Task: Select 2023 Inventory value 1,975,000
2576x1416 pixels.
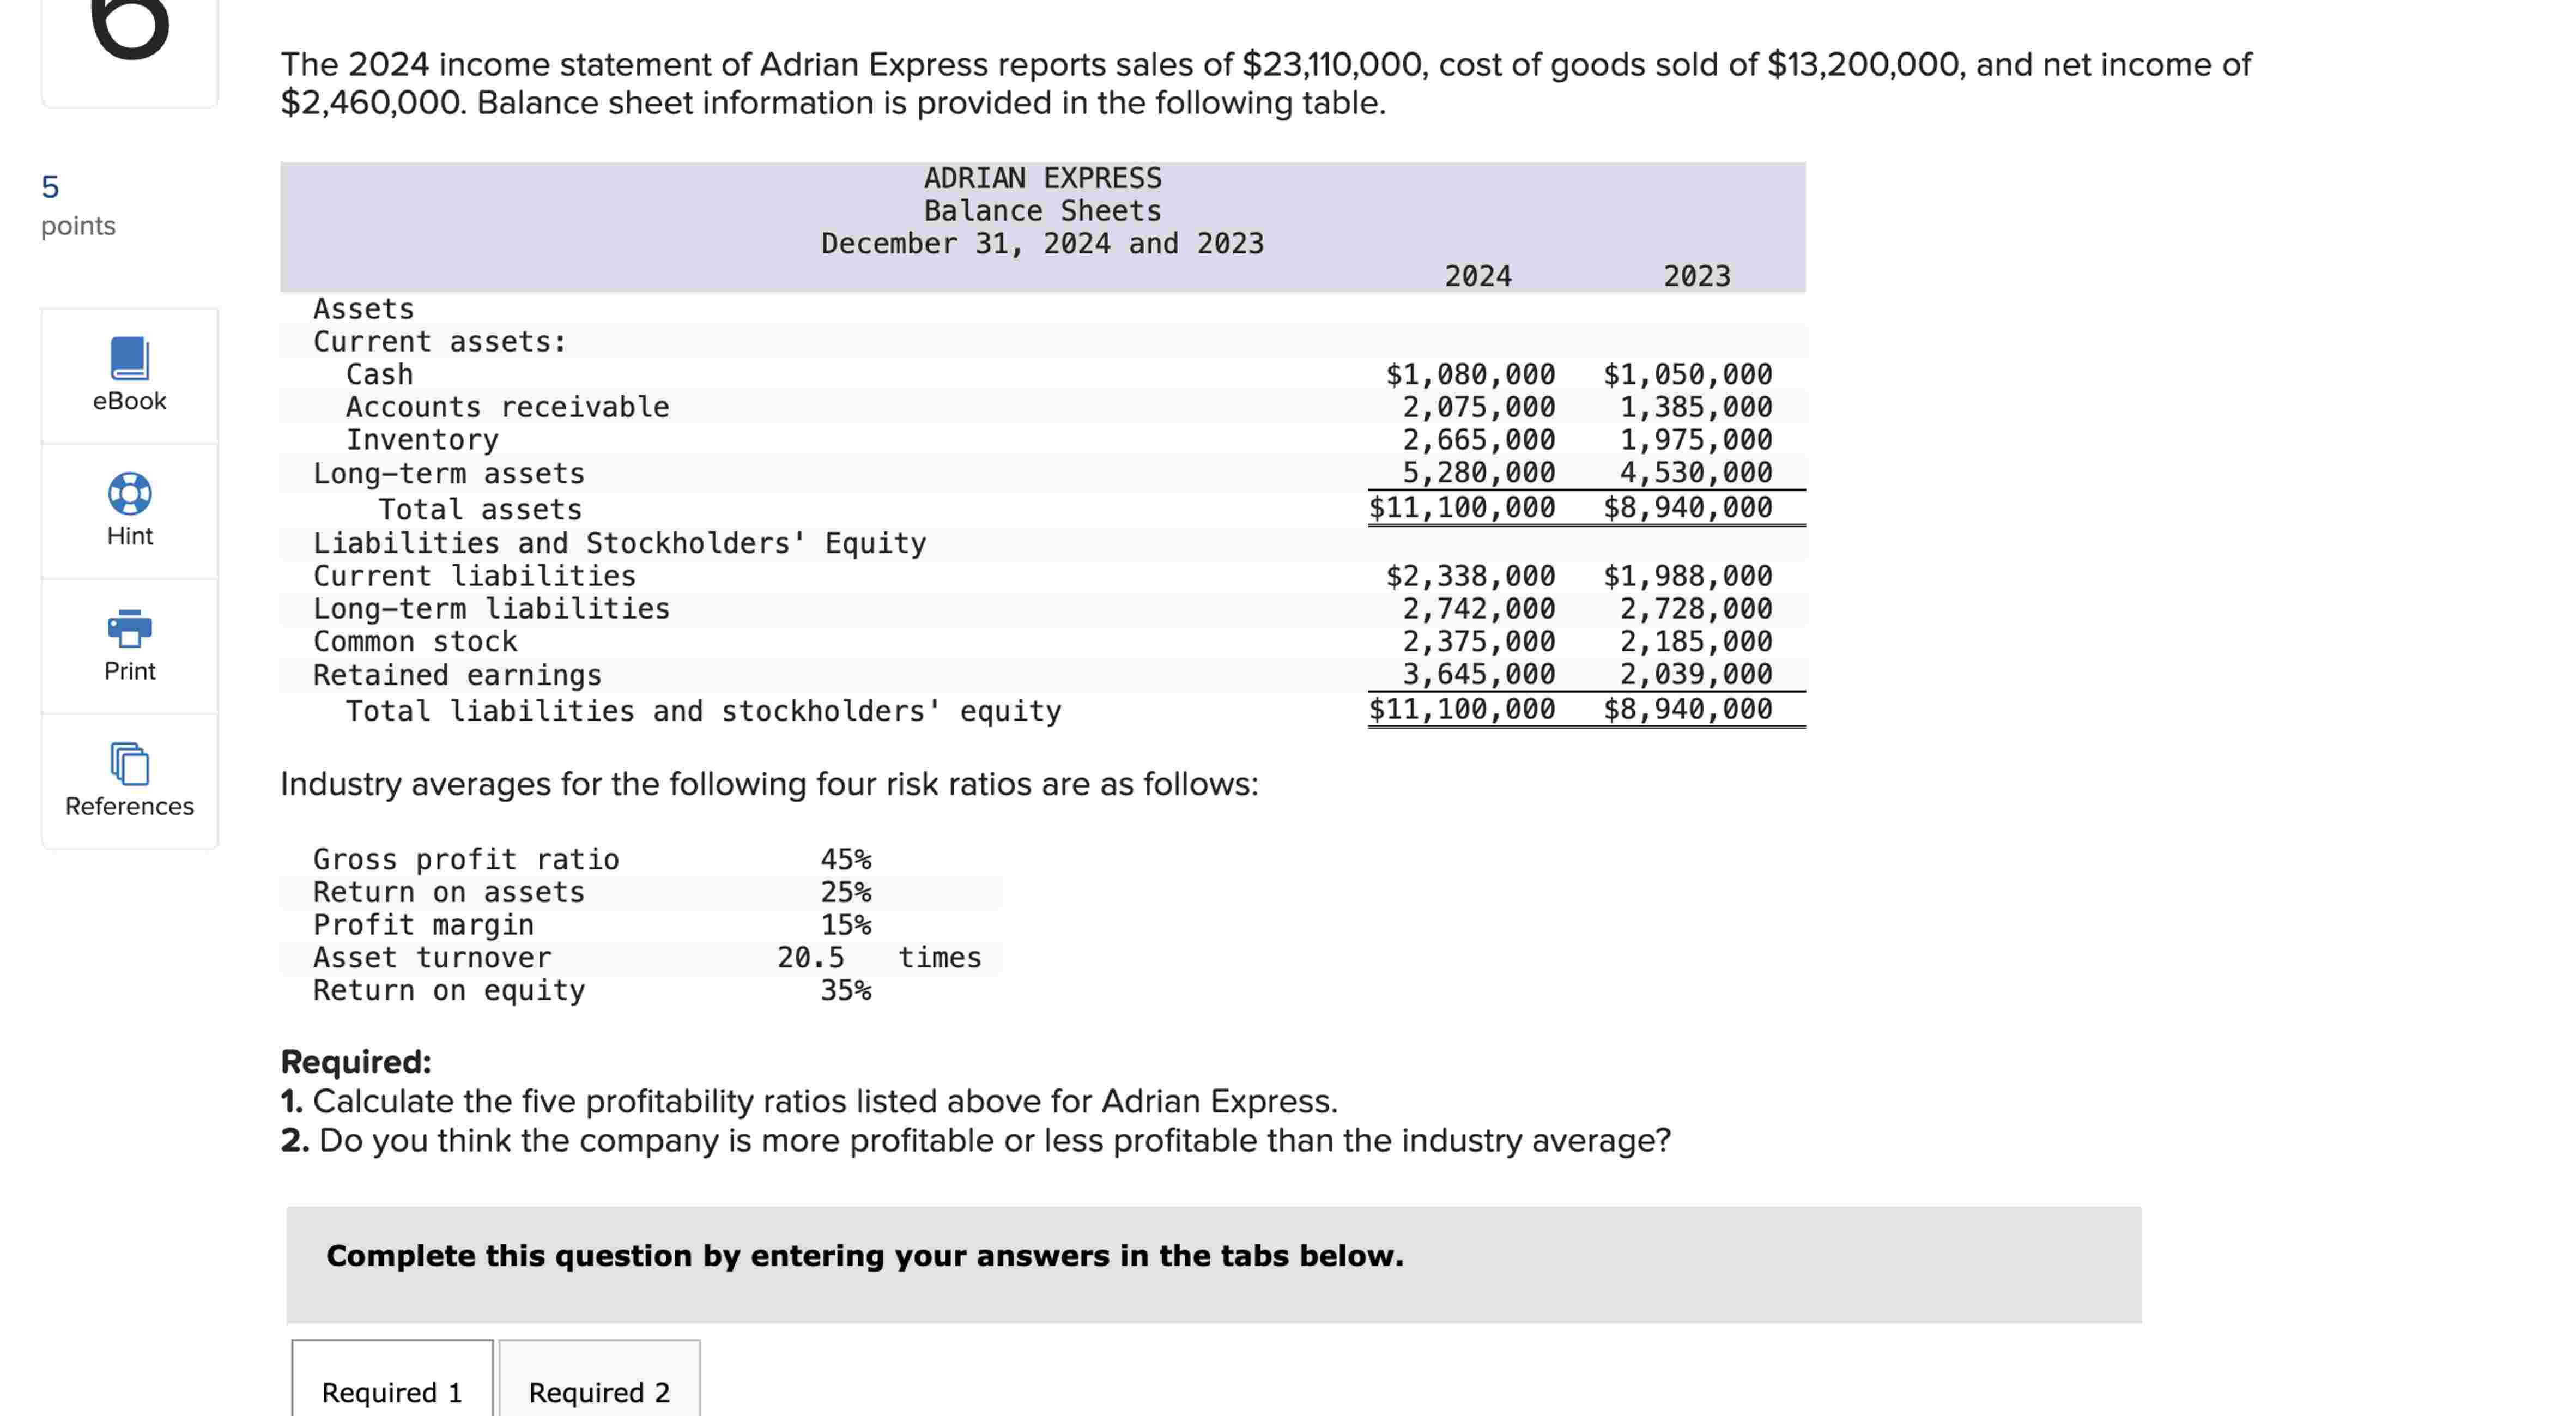Action: (1696, 440)
